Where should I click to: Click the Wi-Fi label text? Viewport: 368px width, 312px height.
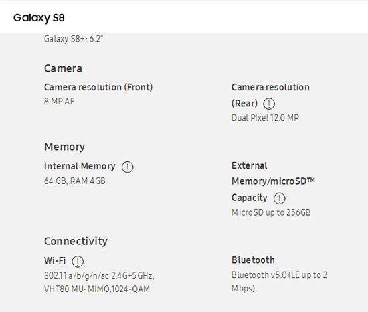point(55,261)
